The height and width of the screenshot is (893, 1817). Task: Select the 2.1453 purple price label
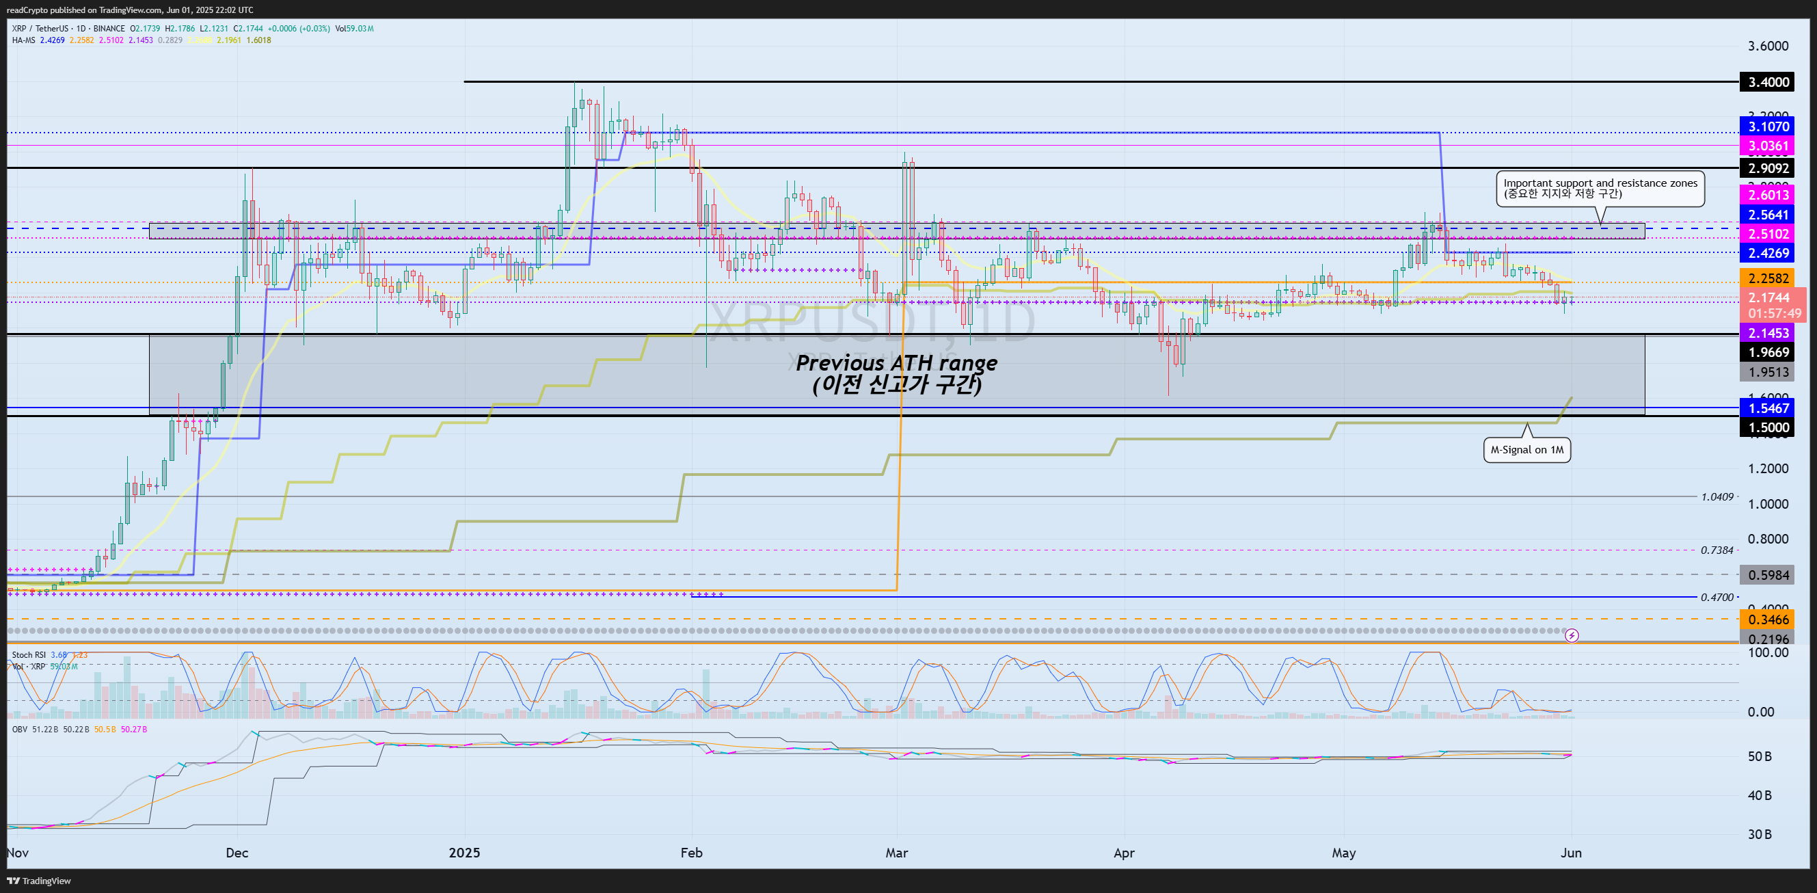point(1768,333)
